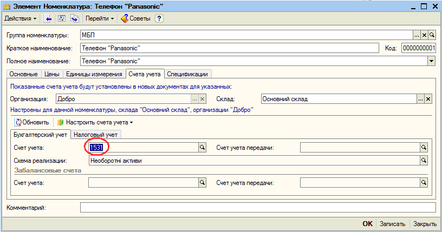The image size is (442, 232).
Task: Click the reread (refresh) toolbar icon
Action: click(61, 18)
